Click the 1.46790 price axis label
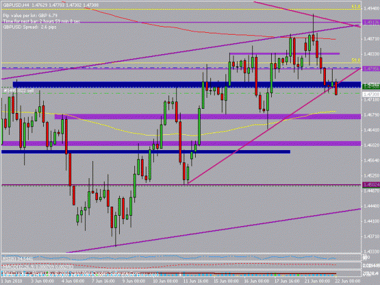The image size is (380, 285). (x=371, y=115)
